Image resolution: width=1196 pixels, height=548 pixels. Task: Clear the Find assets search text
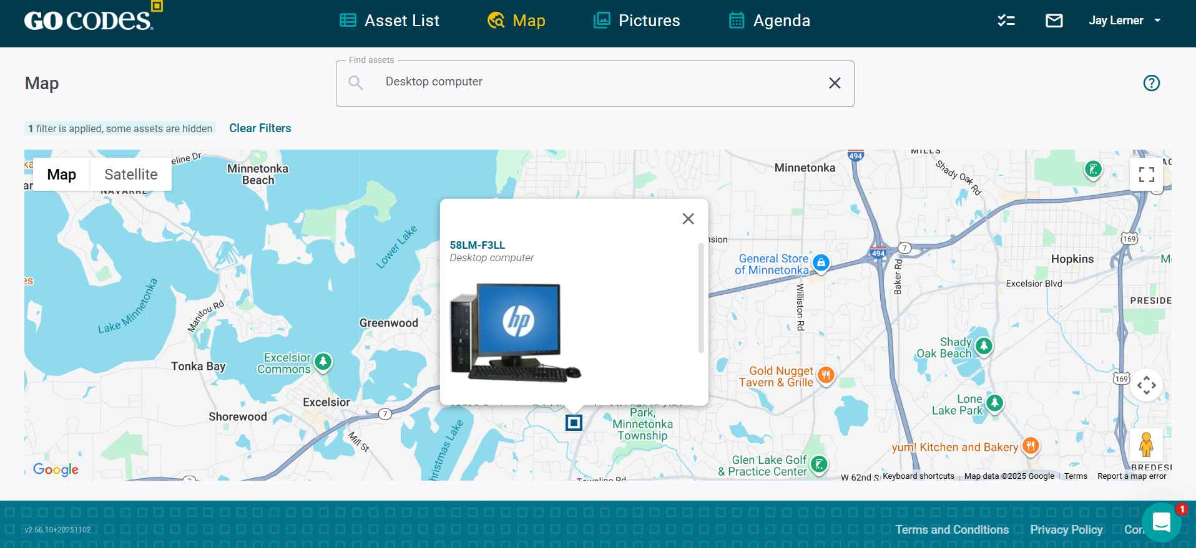pos(835,83)
